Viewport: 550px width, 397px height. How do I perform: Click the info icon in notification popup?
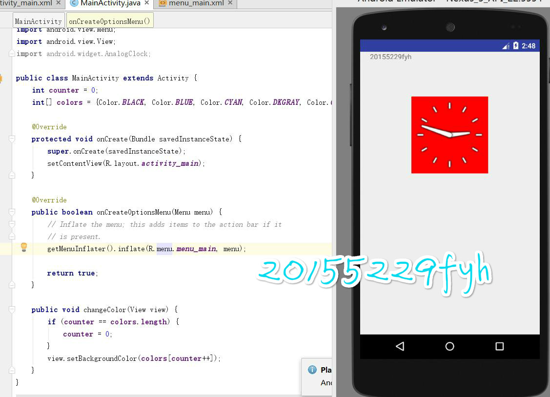[x=312, y=370]
